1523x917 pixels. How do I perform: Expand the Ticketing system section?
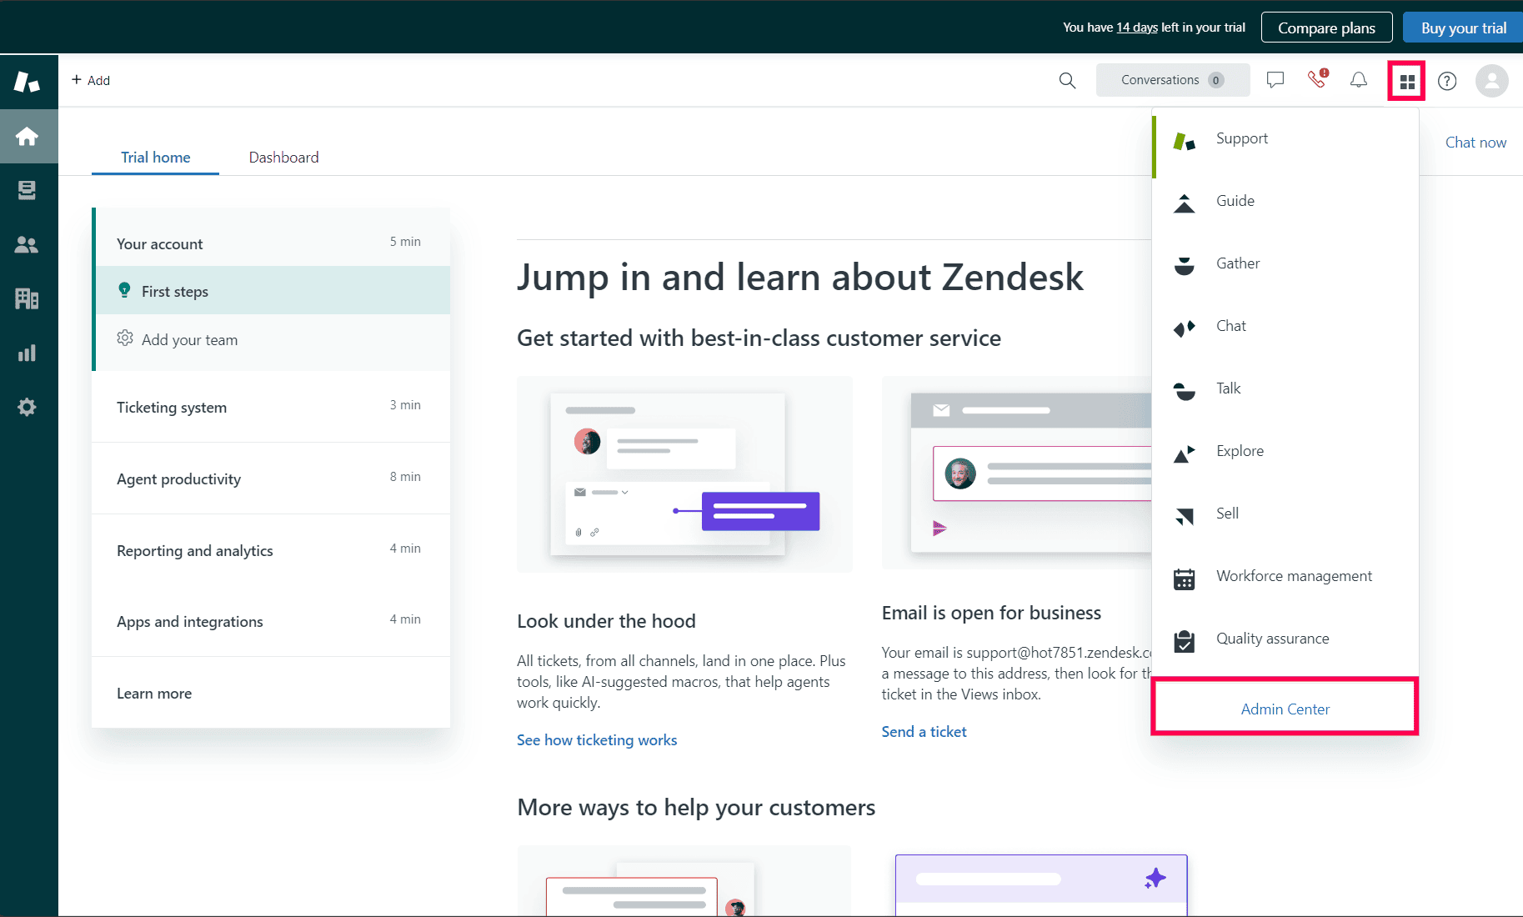point(271,407)
